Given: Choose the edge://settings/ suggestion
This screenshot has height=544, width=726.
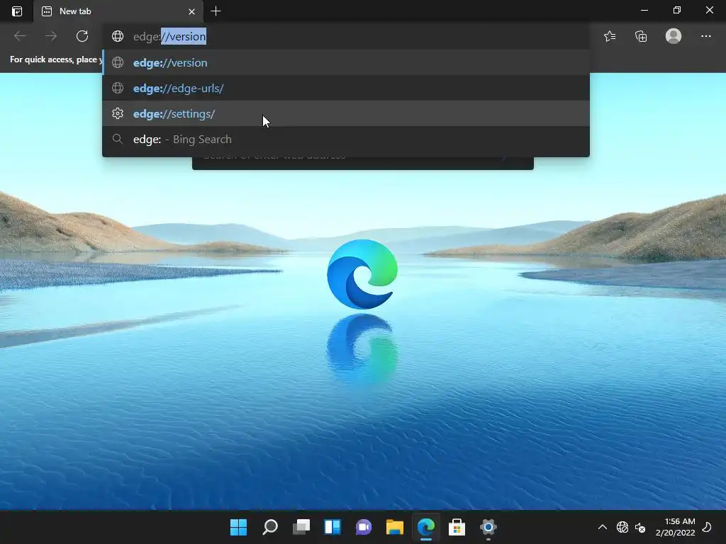Looking at the screenshot, I should [346, 113].
